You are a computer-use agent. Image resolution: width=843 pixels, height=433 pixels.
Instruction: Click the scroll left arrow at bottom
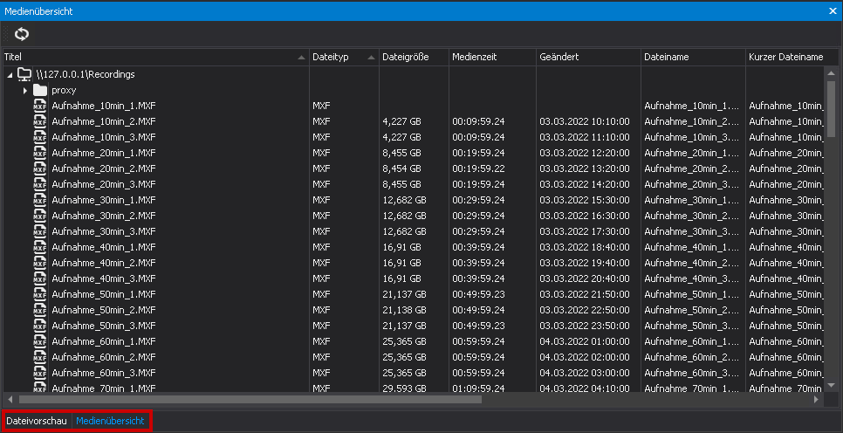[x=9, y=400]
